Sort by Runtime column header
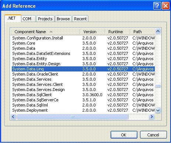The width and height of the screenshot is (171, 143). pyautogui.click(x=118, y=32)
